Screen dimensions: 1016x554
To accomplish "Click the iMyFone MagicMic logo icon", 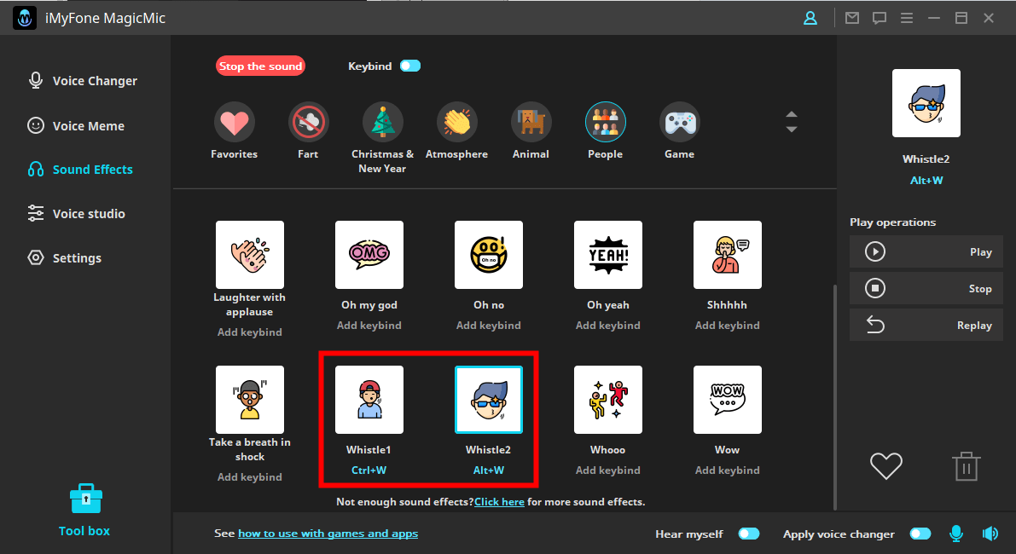I will coord(25,18).
